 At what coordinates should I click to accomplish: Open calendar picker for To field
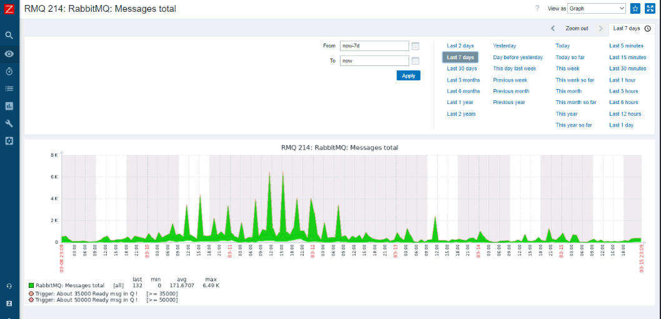point(415,60)
